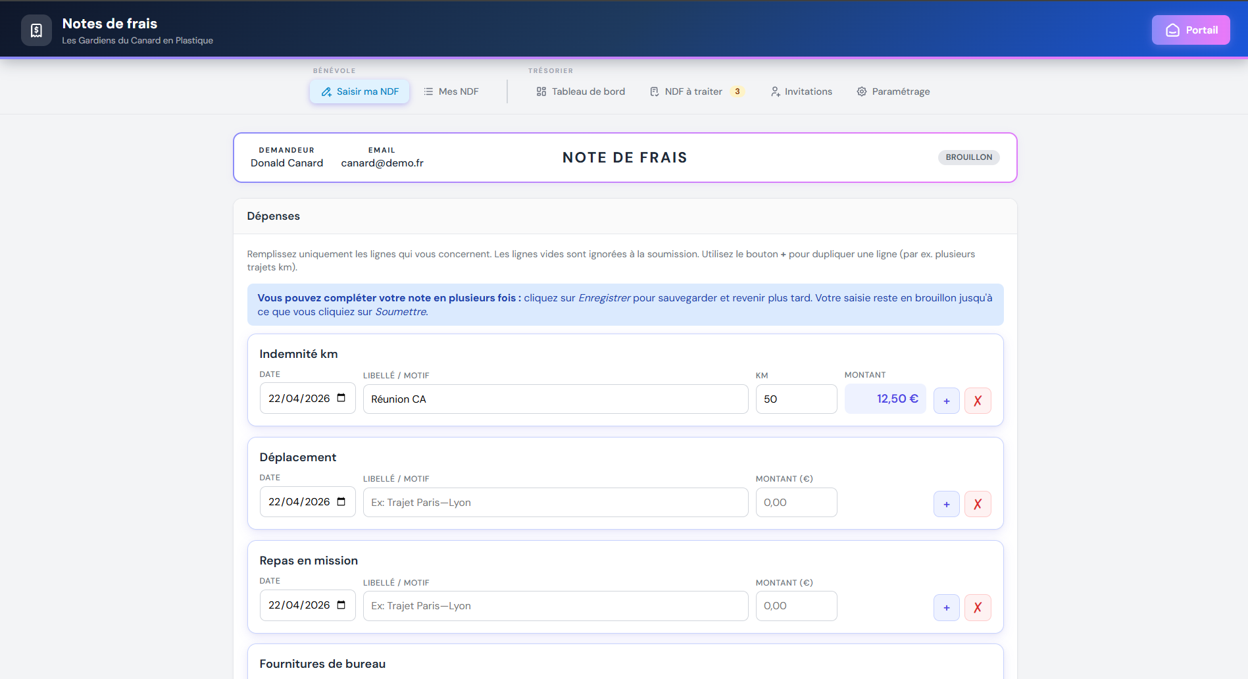Open the calendar picker for Indemnité km date
The image size is (1248, 679).
[341, 397]
